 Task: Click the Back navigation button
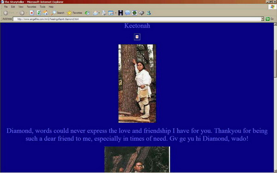[9, 13]
